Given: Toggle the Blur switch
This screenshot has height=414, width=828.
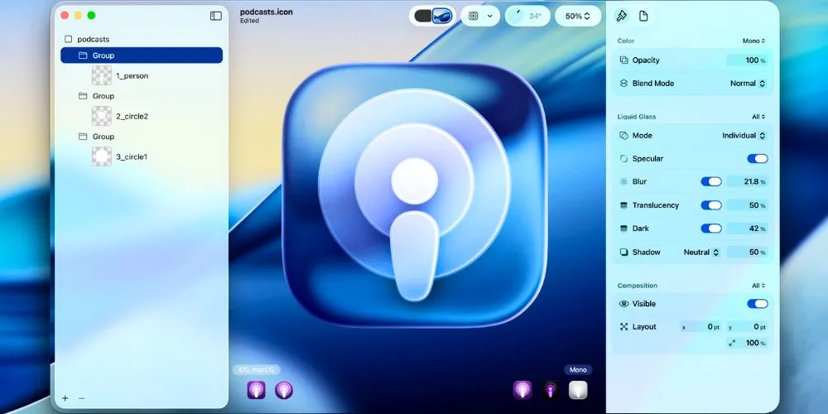Looking at the screenshot, I should [x=711, y=181].
